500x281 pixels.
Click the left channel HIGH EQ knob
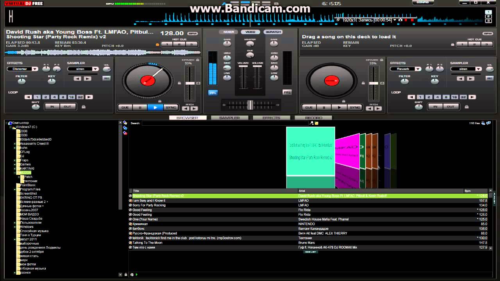tap(227, 57)
